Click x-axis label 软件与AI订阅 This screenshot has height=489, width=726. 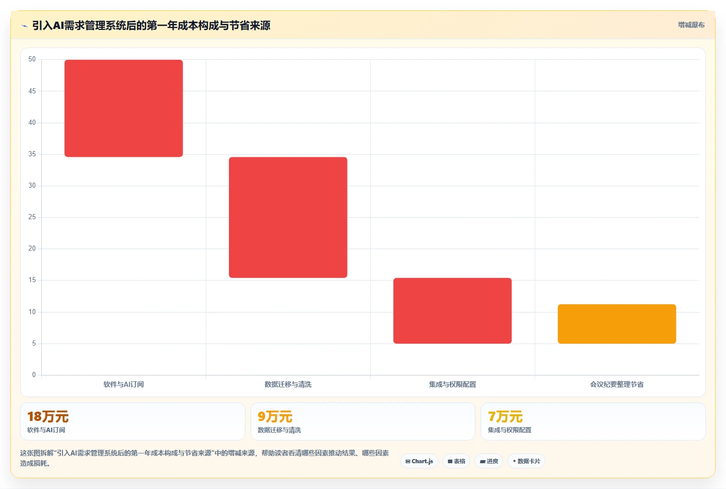[x=124, y=384]
